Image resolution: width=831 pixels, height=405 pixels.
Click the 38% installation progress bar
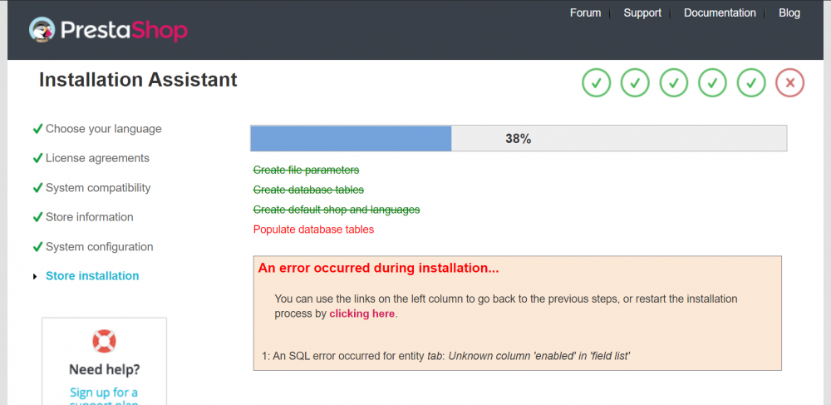pyautogui.click(x=519, y=138)
